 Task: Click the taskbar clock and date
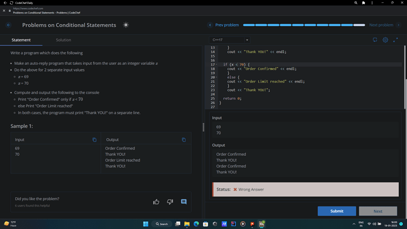(x=391, y=224)
